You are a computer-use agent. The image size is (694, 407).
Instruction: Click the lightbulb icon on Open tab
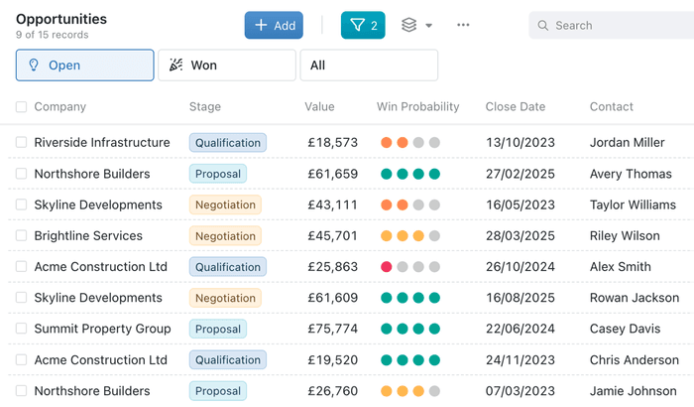click(x=34, y=66)
